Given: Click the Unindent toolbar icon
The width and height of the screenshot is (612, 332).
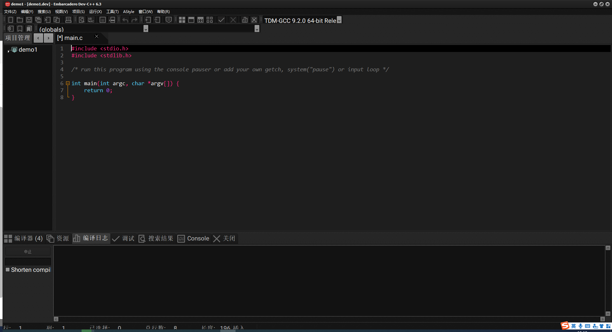Looking at the screenshot, I should tap(157, 20).
